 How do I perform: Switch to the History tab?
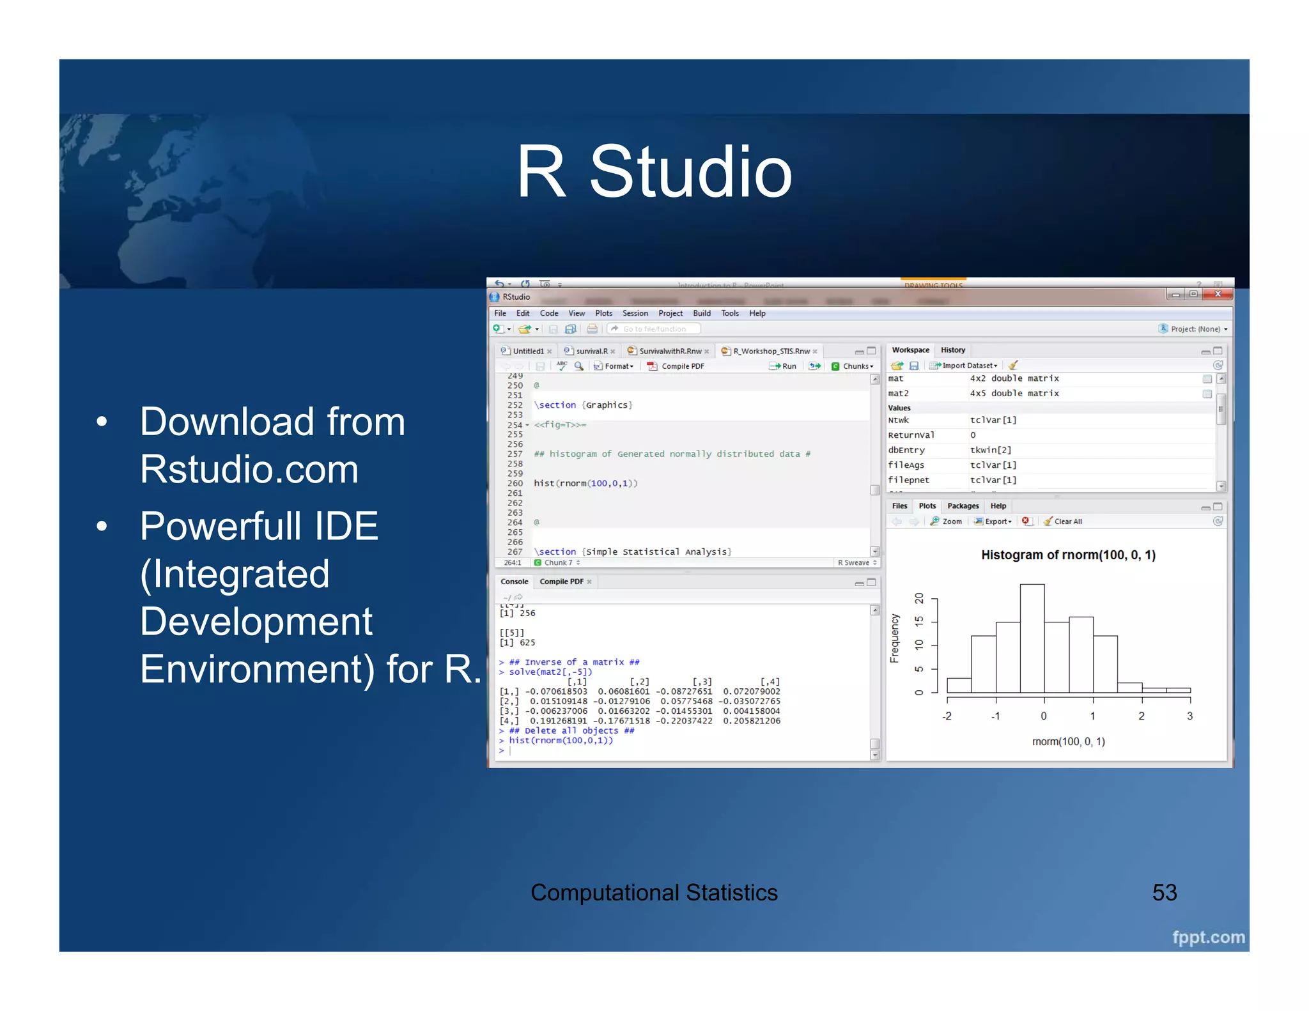[952, 350]
